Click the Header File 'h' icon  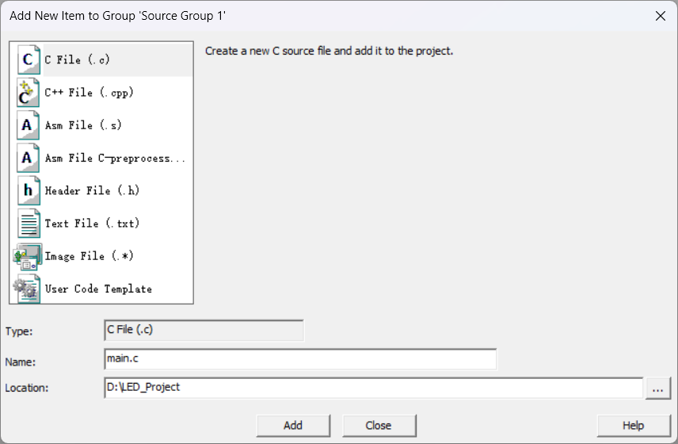pyautogui.click(x=29, y=190)
